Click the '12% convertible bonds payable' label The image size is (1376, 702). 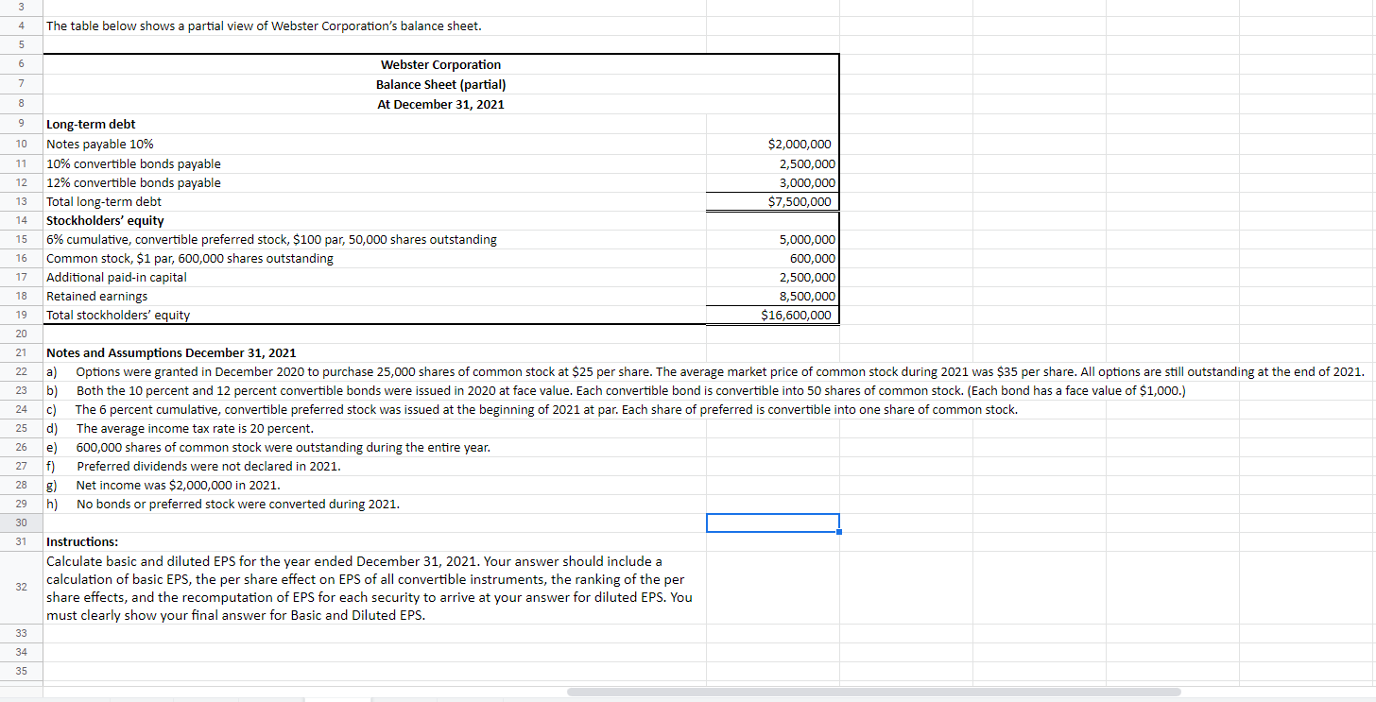[x=133, y=182]
